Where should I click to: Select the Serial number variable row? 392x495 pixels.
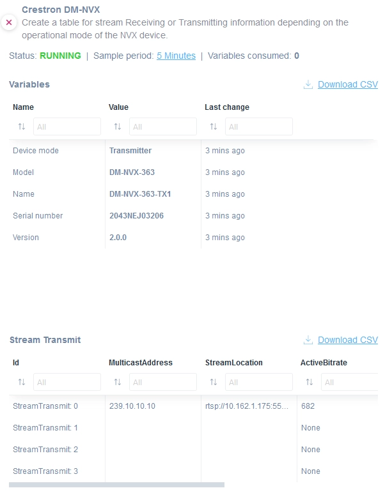(x=193, y=216)
